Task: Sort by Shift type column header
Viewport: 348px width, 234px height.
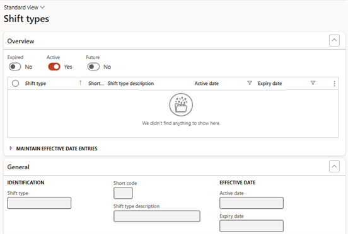Action: [35, 84]
